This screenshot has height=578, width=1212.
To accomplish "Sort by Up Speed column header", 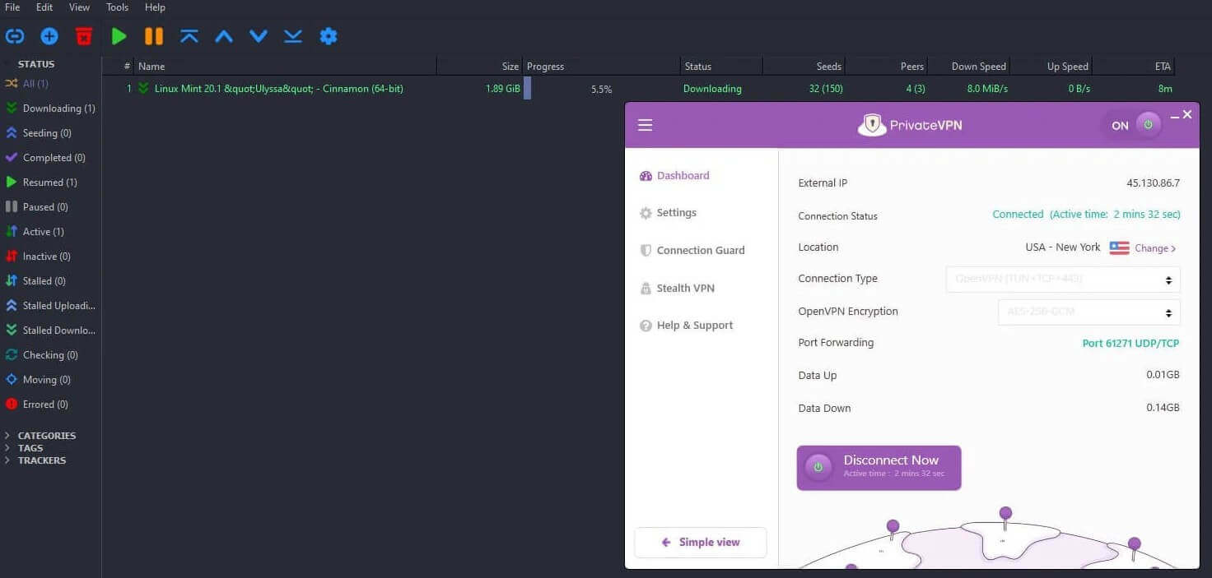I will point(1051,67).
